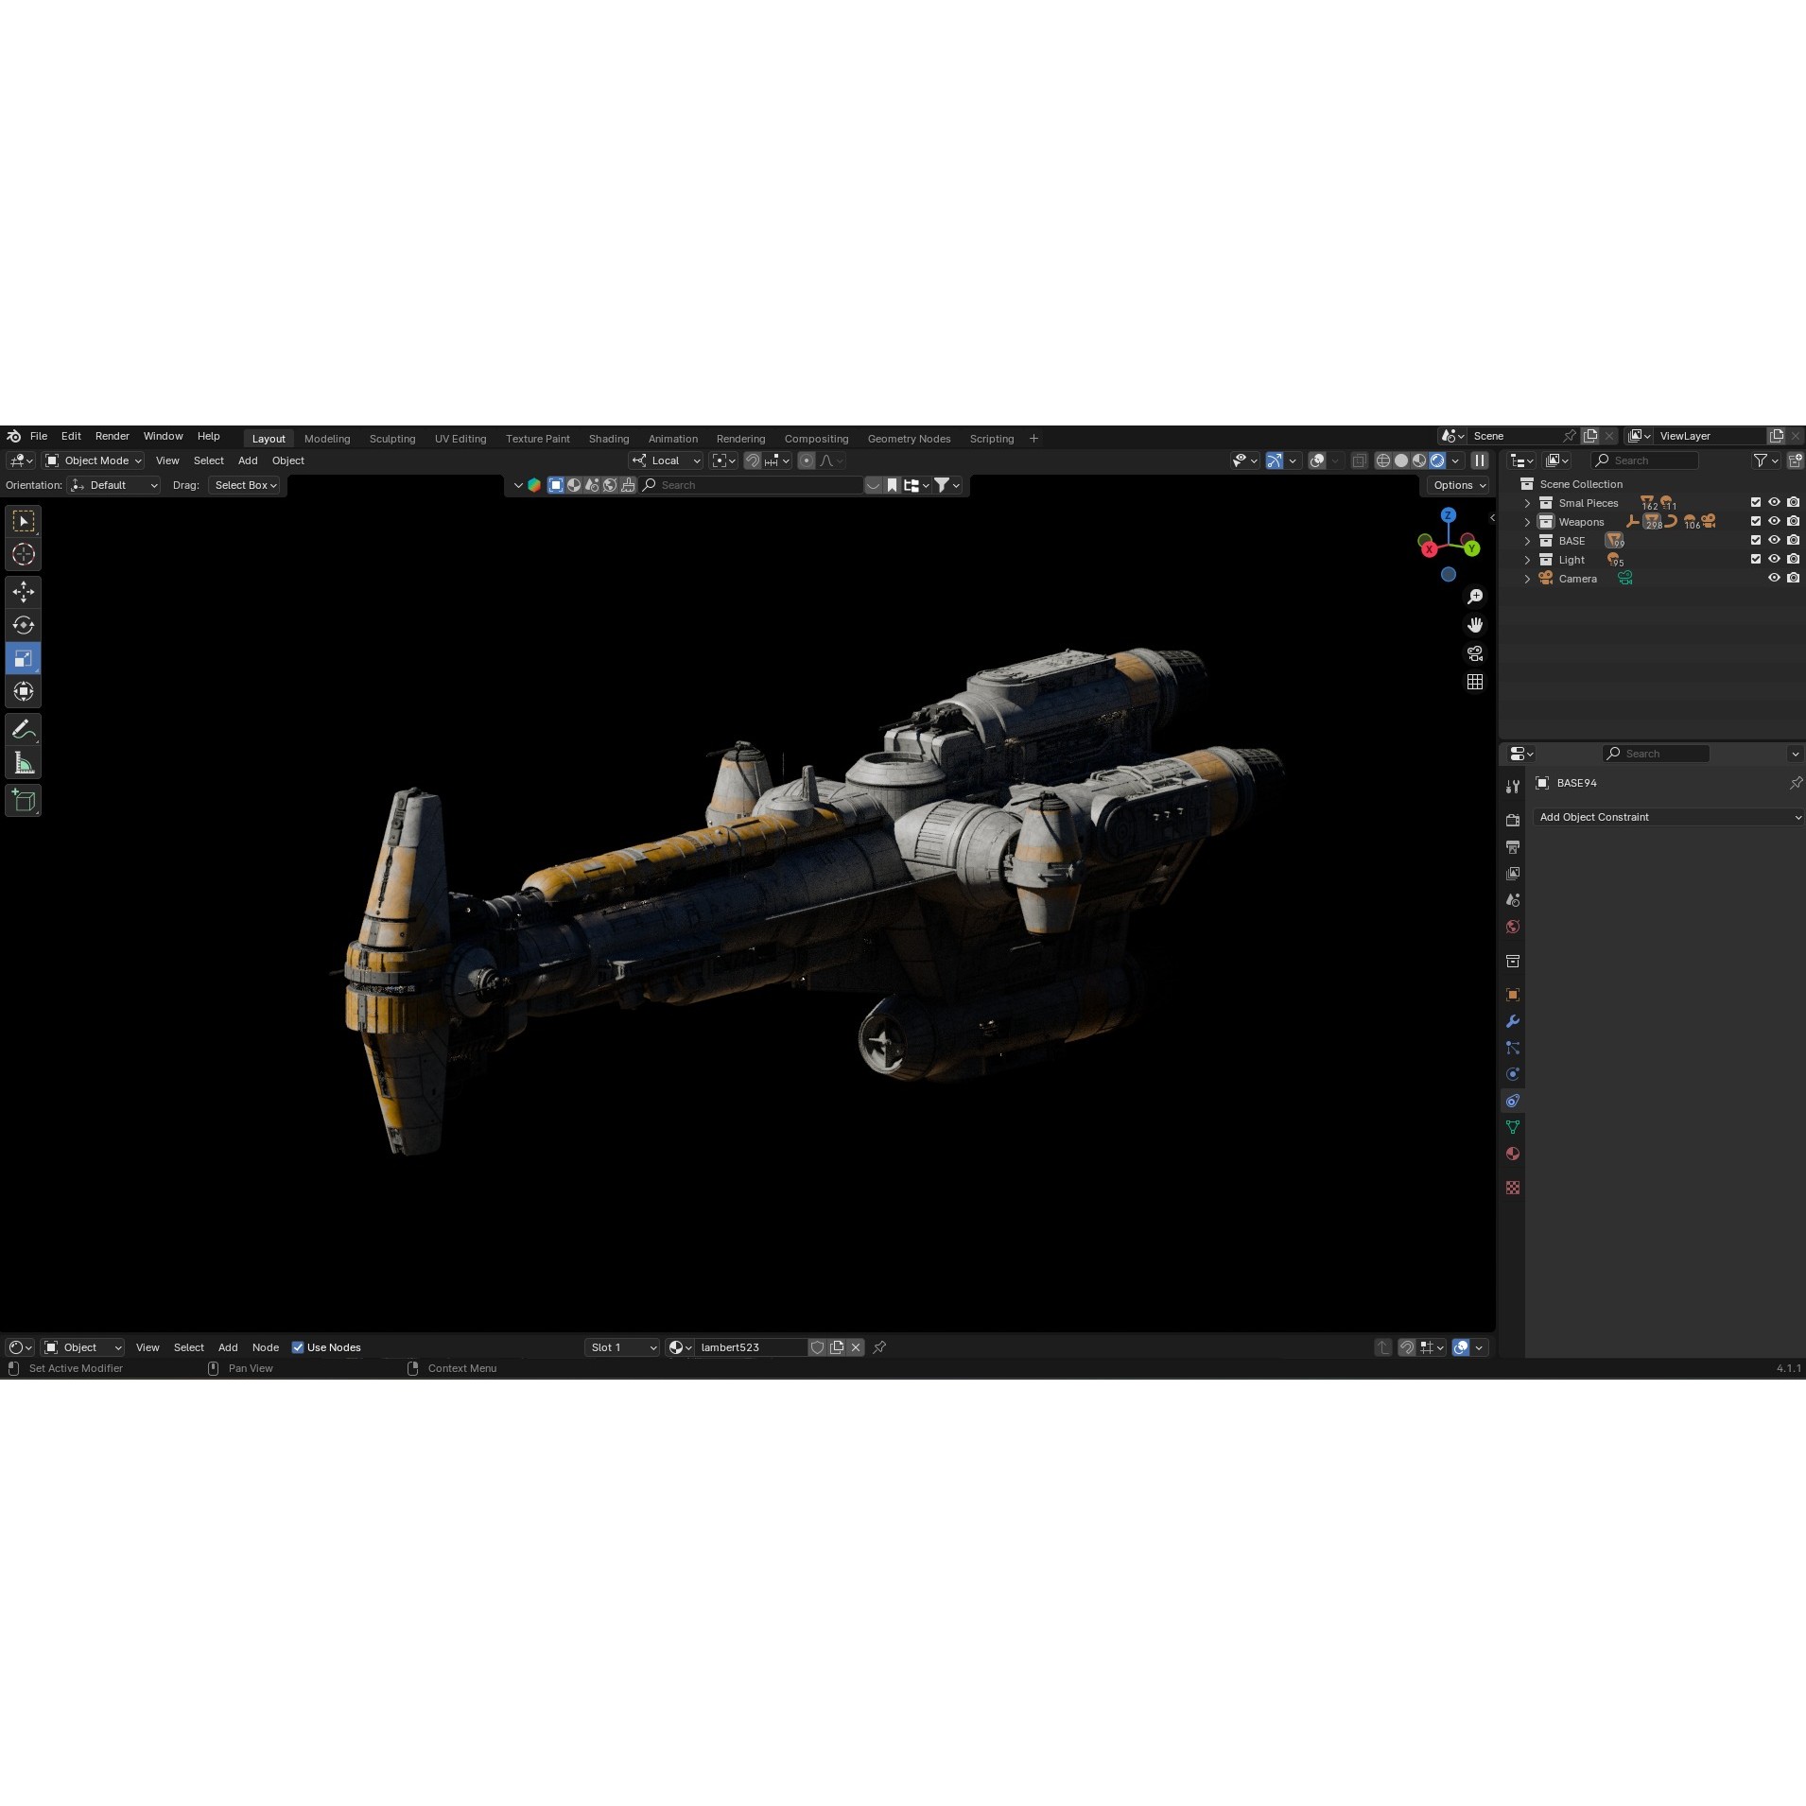The width and height of the screenshot is (1806, 1806).
Task: Expand the Camera object row
Action: 1527,579
